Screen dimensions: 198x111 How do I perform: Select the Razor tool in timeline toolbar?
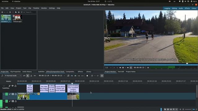pos(31,76)
